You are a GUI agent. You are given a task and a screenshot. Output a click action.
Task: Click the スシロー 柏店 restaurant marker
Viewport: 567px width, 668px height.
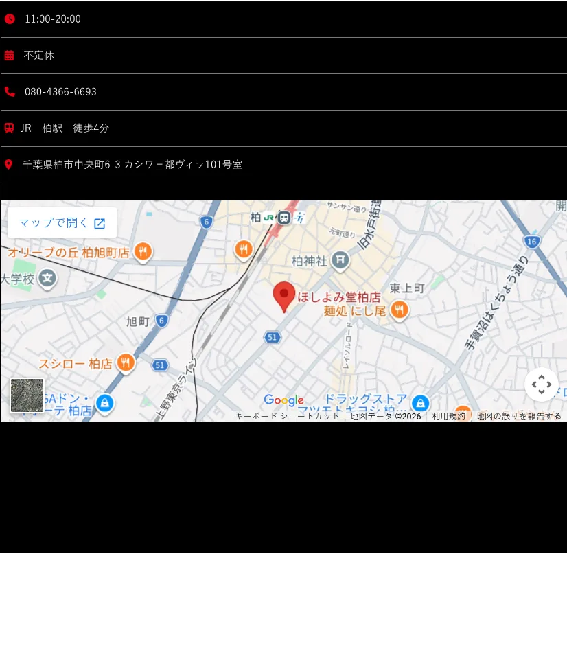pos(125,363)
